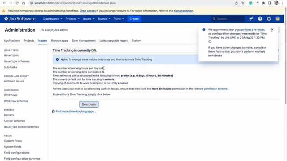Close the re-index recommendation popup

[x=272, y=30]
